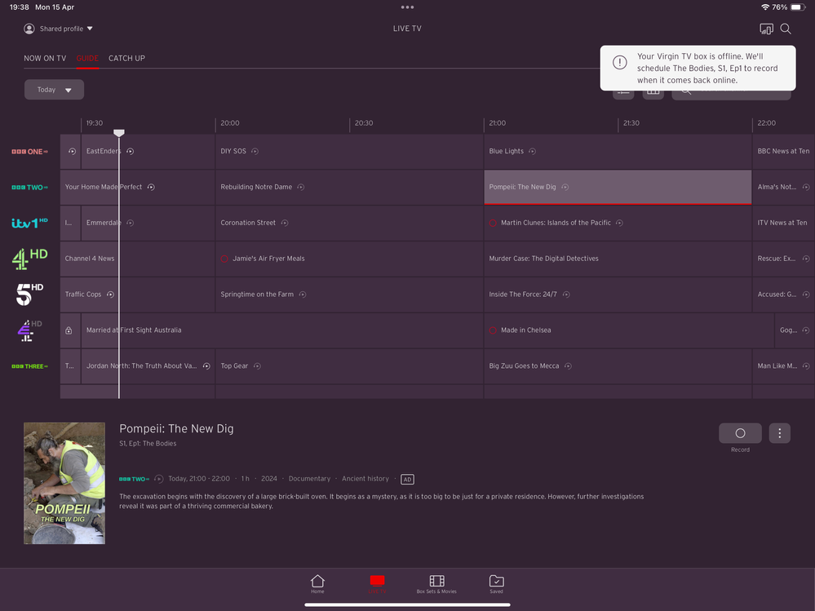Open the Saved folder in bottom navigation
The image size is (815, 611).
(x=496, y=584)
